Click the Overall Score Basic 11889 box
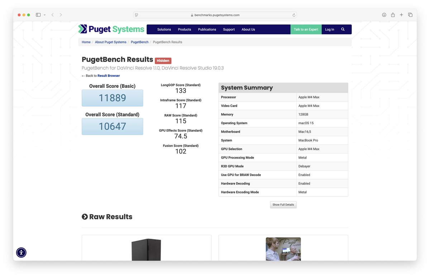Viewport: 430px width, 278px height. coord(113,98)
